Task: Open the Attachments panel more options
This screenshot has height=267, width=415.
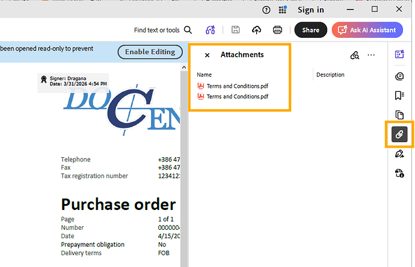Action: [x=371, y=55]
